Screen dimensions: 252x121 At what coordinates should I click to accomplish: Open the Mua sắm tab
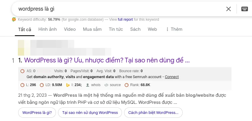(92, 29)
